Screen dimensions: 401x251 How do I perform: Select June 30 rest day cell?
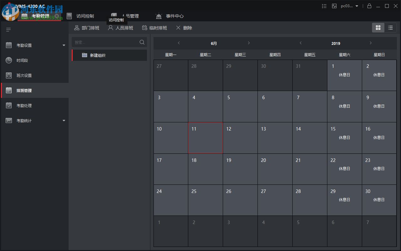[x=379, y=200]
